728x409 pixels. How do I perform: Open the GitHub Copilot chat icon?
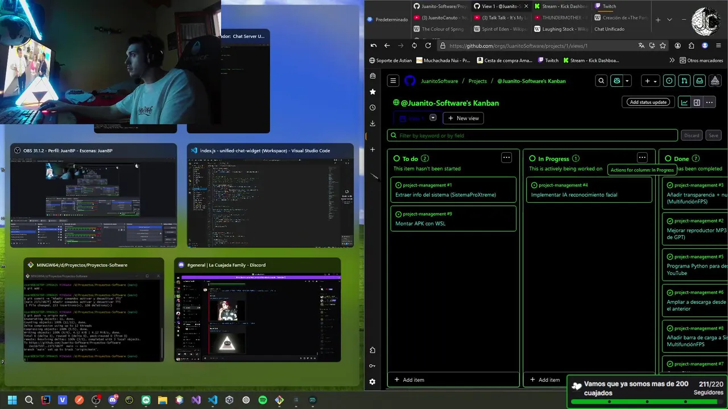click(617, 81)
